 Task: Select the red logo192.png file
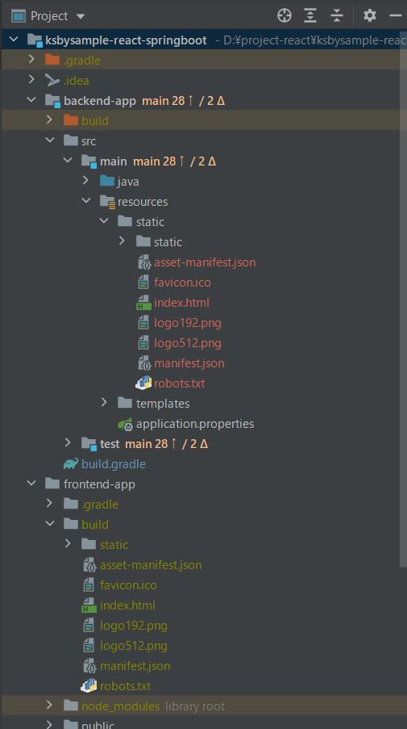pyautogui.click(x=188, y=323)
